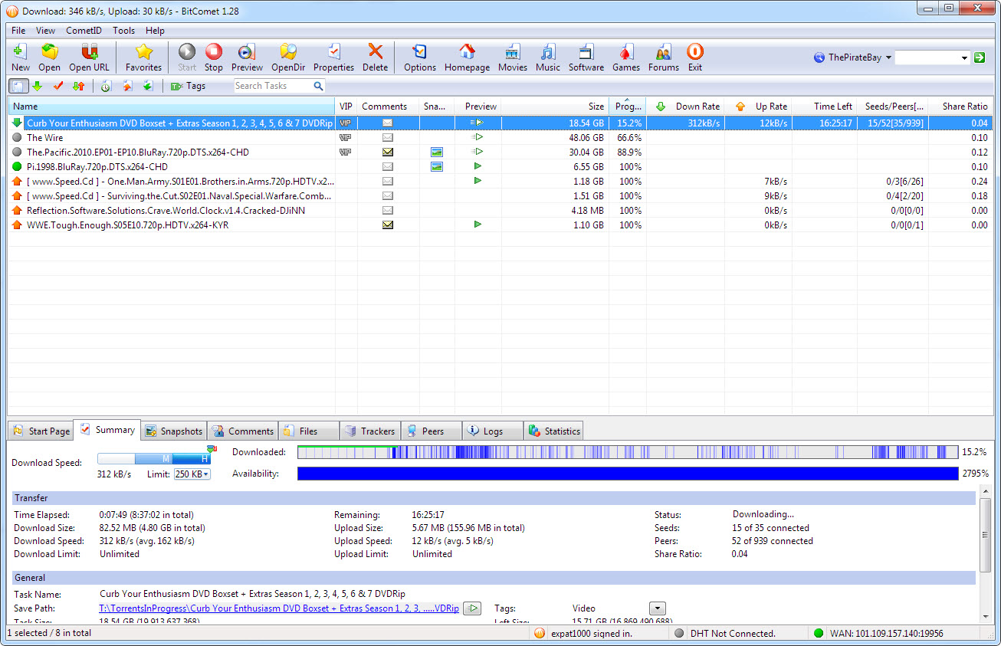This screenshot has width=1001, height=646.
Task: Sort by the Size column header
Action: point(555,107)
